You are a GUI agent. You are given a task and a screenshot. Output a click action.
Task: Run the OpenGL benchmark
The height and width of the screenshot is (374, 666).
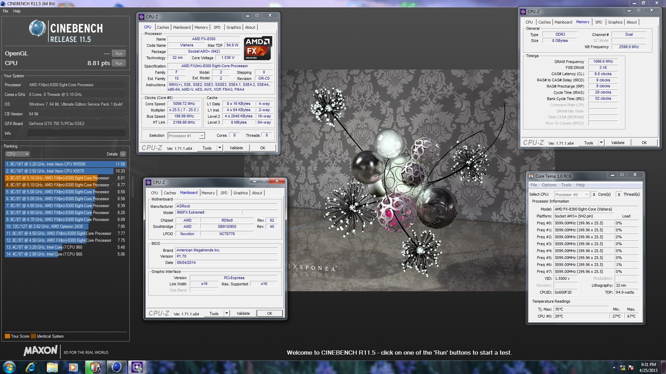119,54
